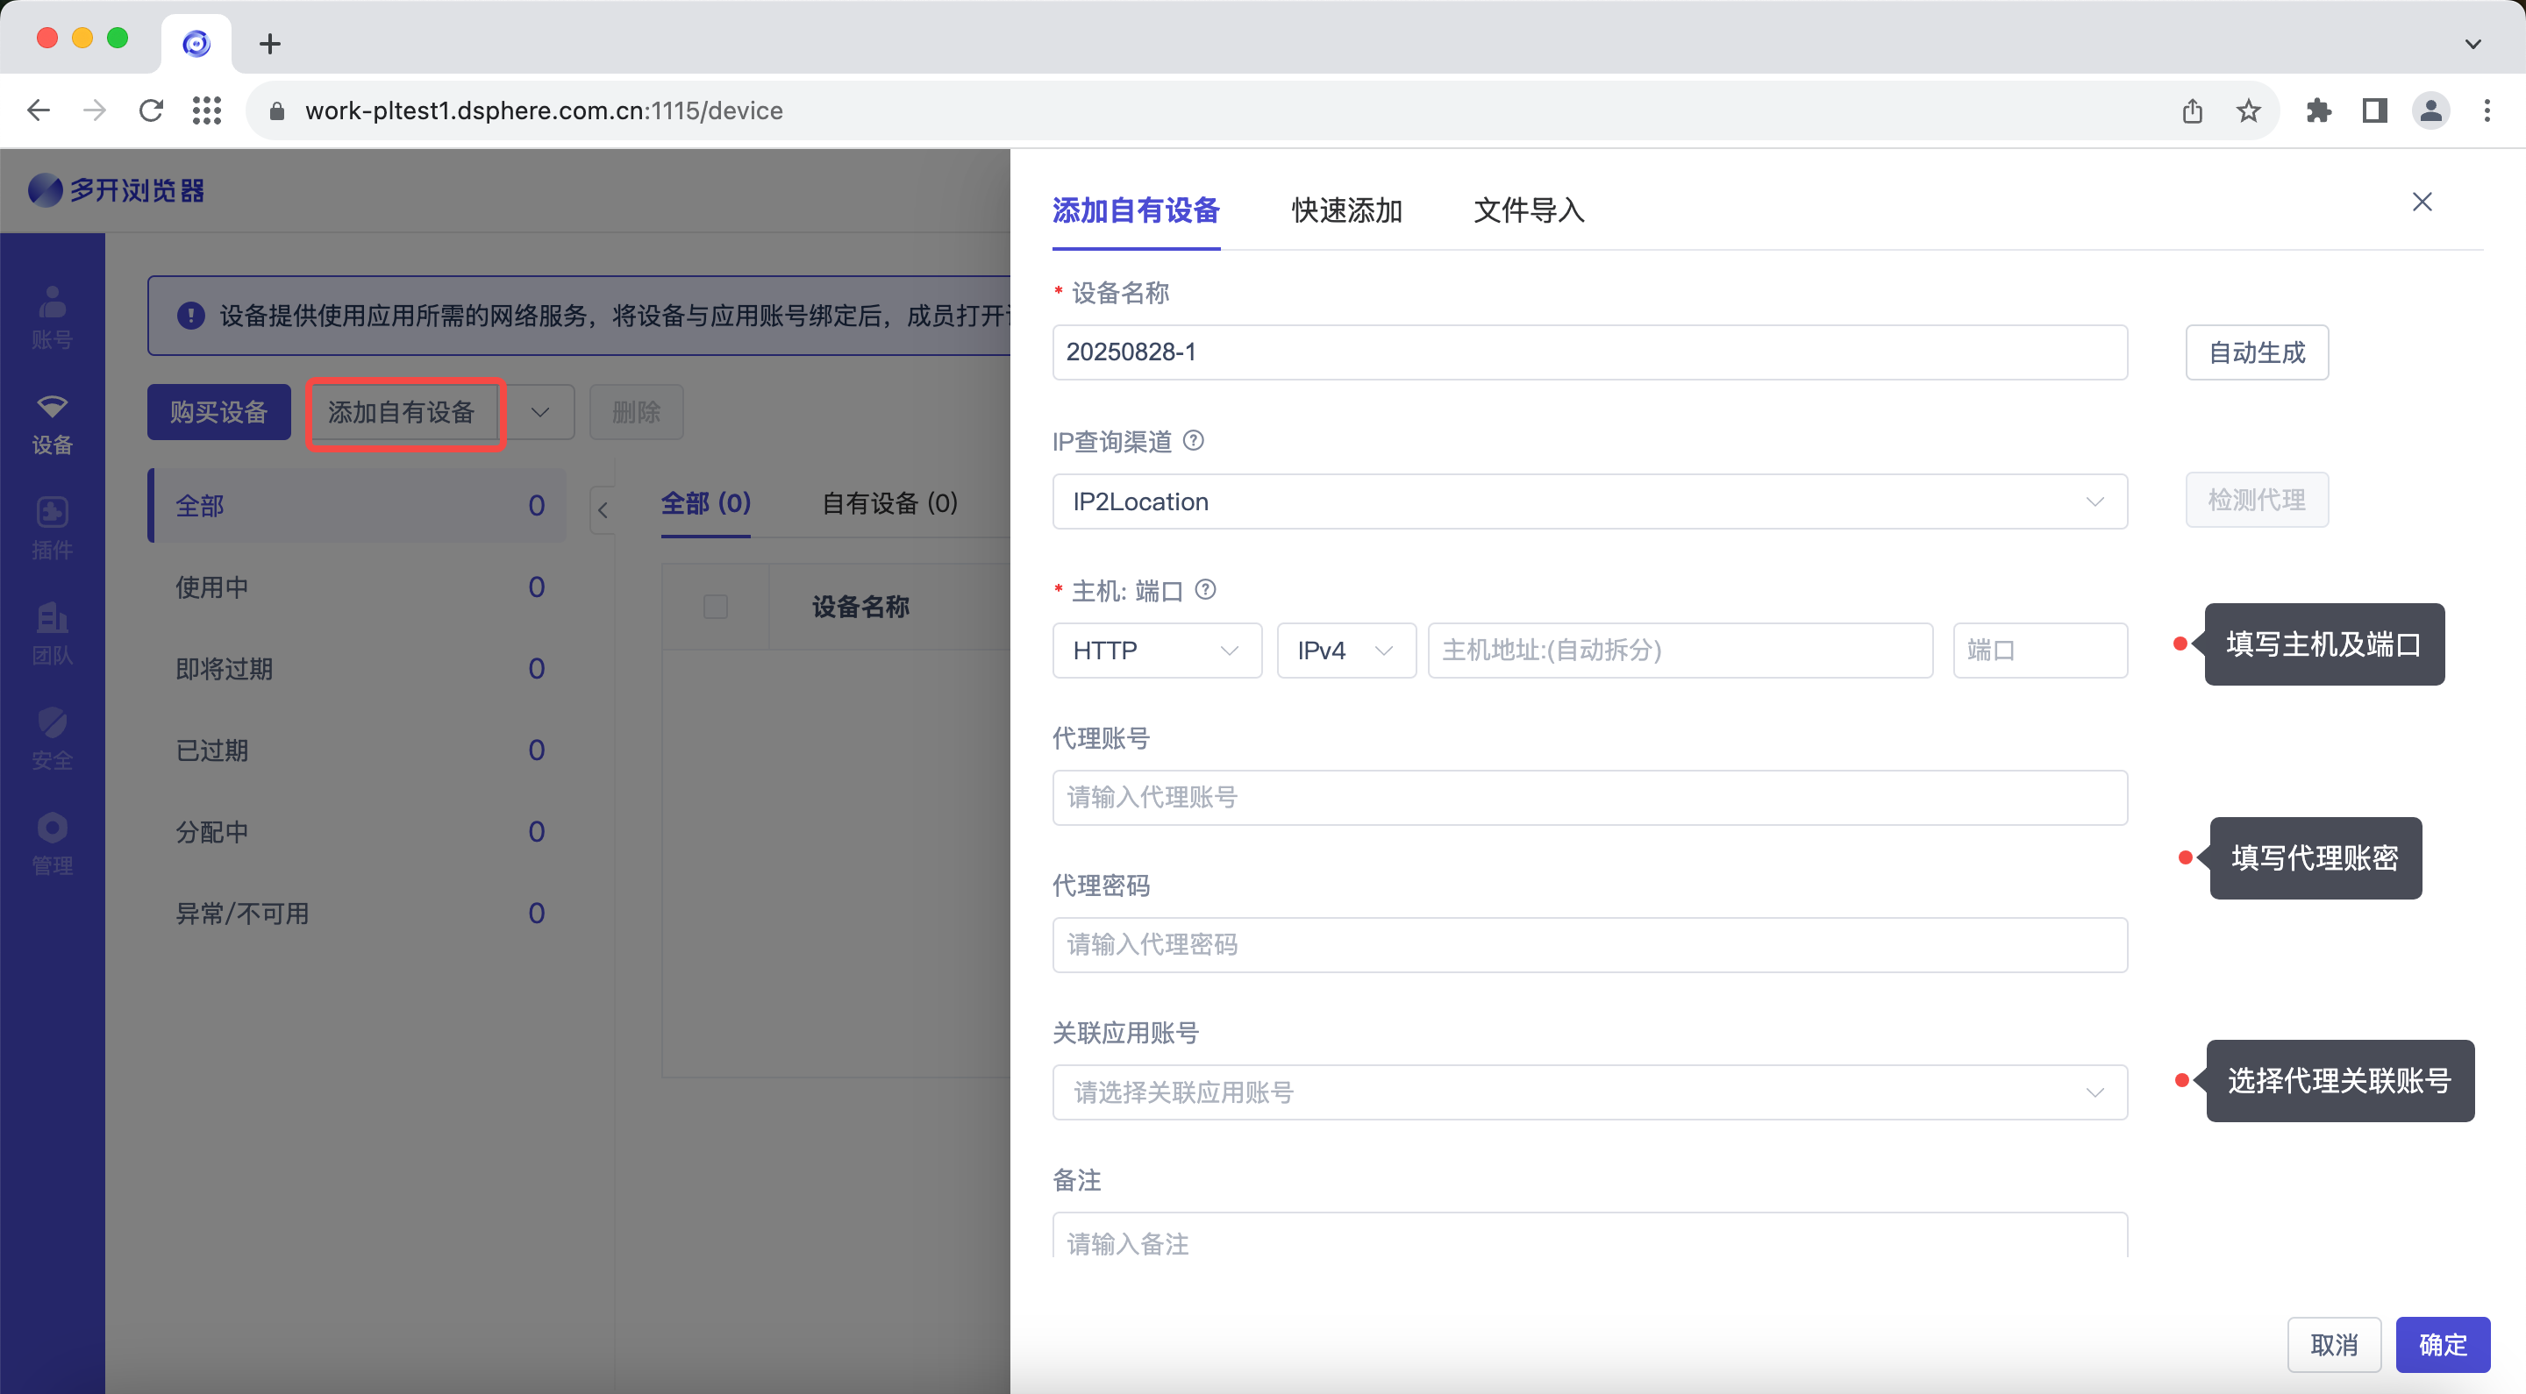This screenshot has width=2526, height=1394.
Task: Open the 管理 sidebar section
Action: click(52, 843)
